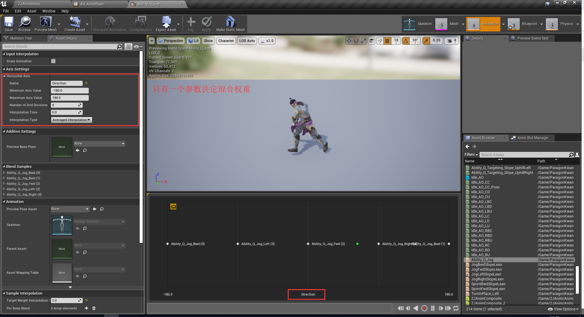Open the Perspective view dropdown

pos(171,41)
